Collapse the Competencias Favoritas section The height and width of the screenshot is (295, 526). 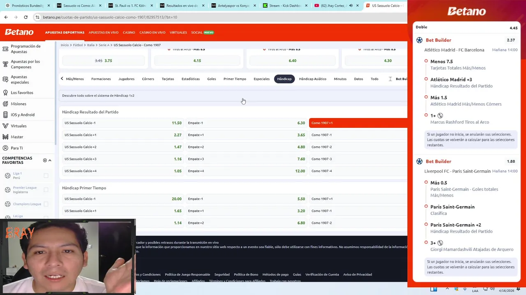(50, 160)
